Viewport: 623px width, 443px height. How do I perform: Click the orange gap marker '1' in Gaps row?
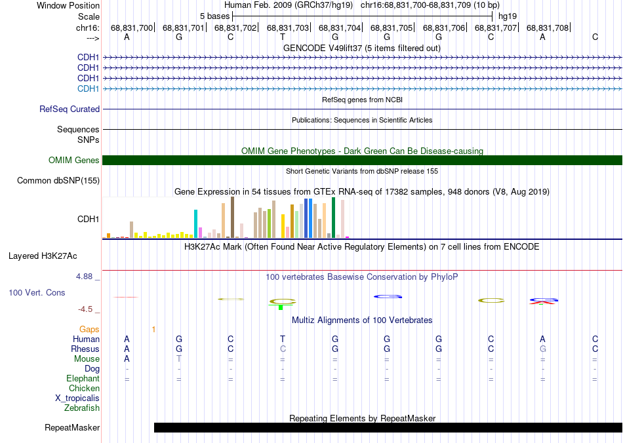click(153, 329)
